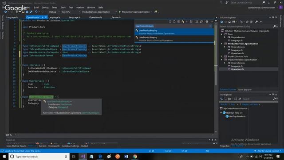Pin the Solution Explorer panel
Image resolution: width=284 pixels, height=160 pixels.
click(x=273, y=17)
